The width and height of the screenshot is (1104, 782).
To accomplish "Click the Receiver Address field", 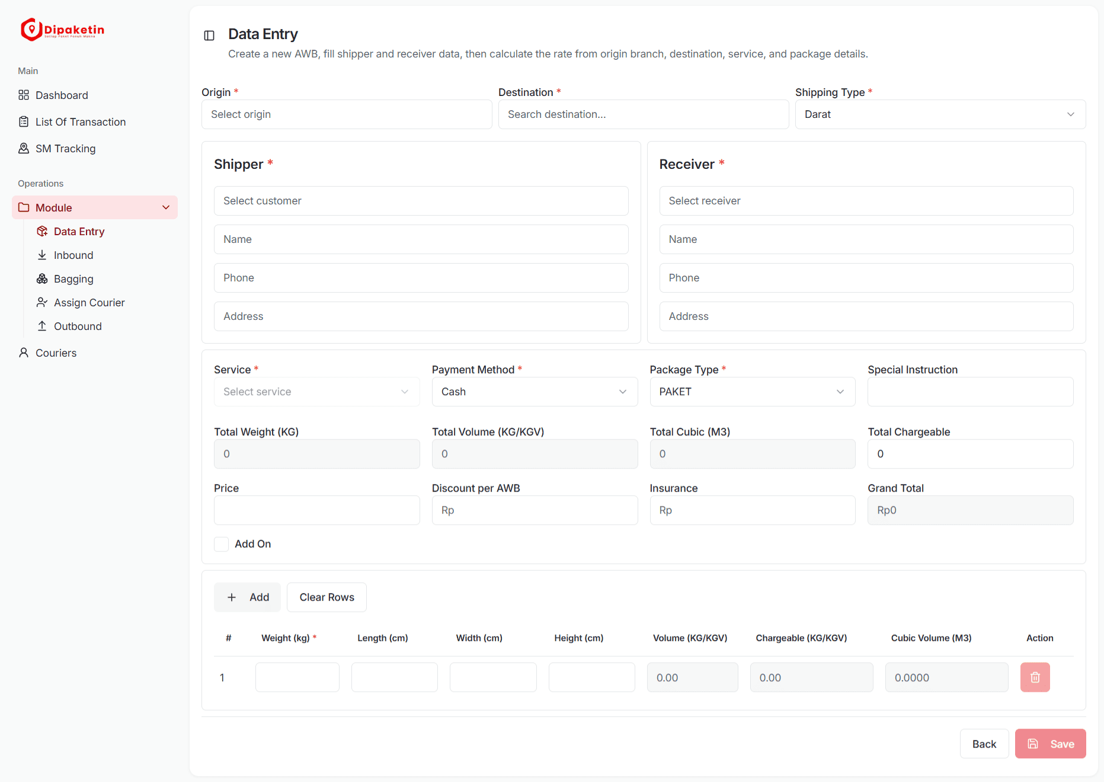I will click(x=866, y=316).
